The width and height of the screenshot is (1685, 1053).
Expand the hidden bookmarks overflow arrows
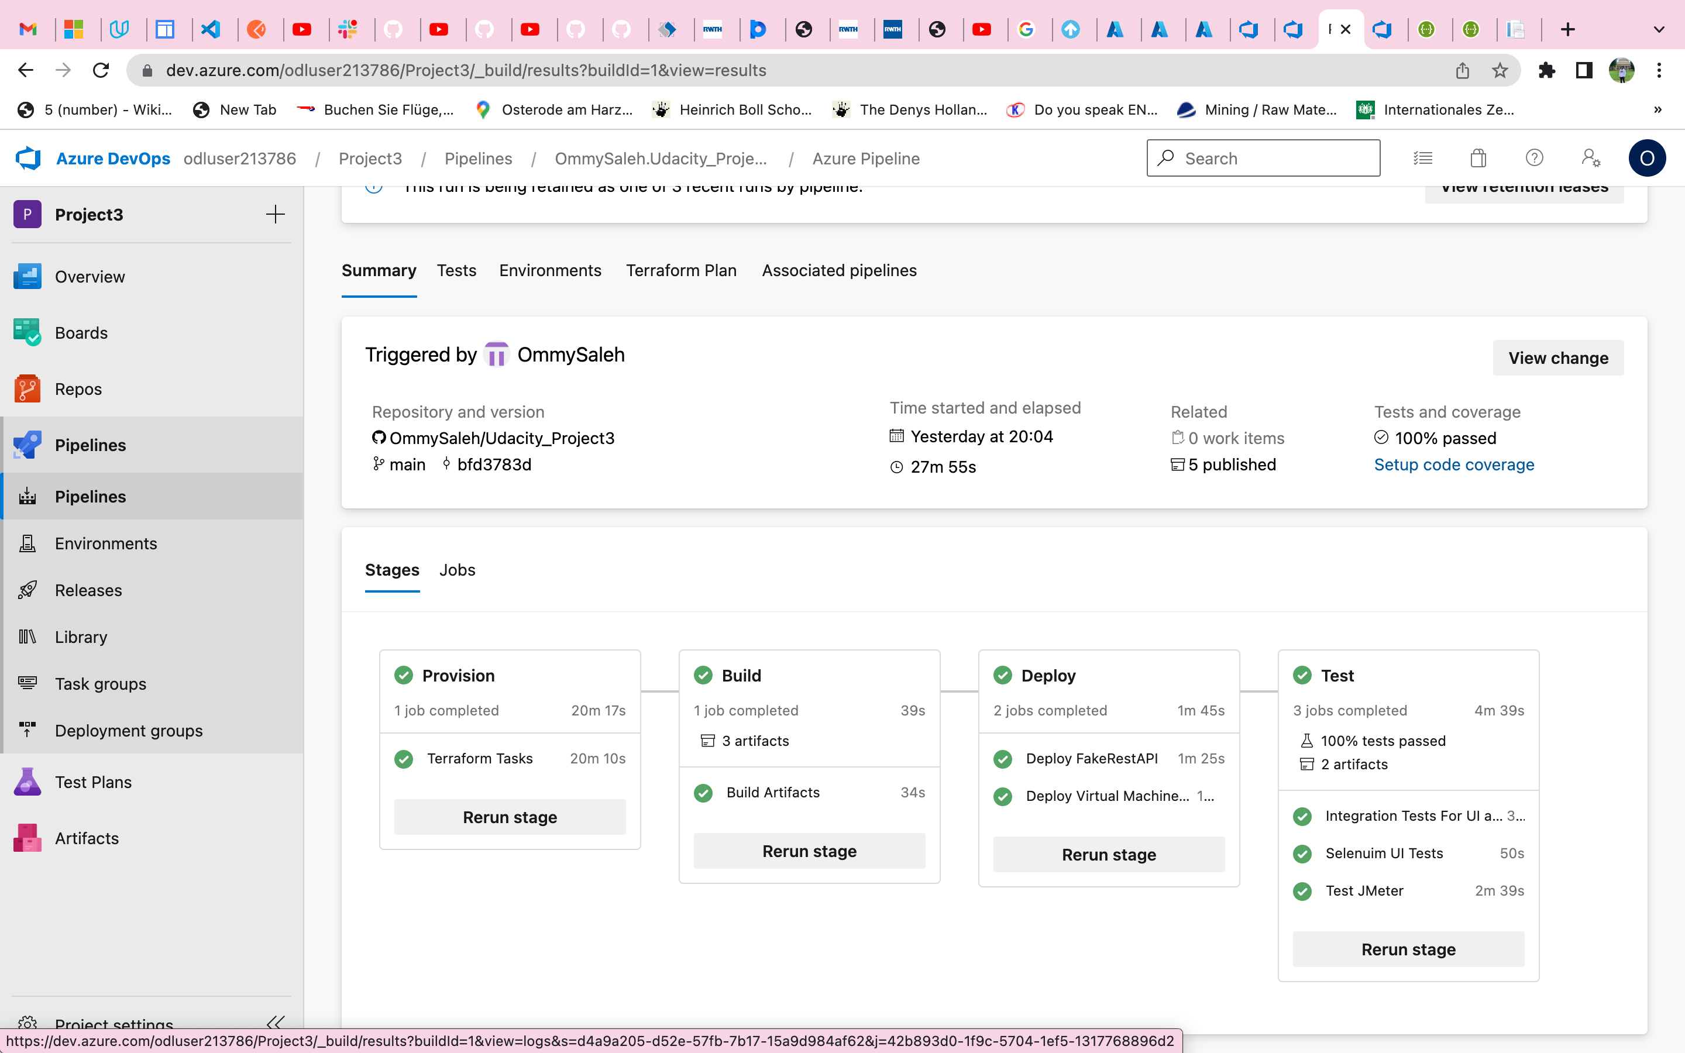point(1658,109)
